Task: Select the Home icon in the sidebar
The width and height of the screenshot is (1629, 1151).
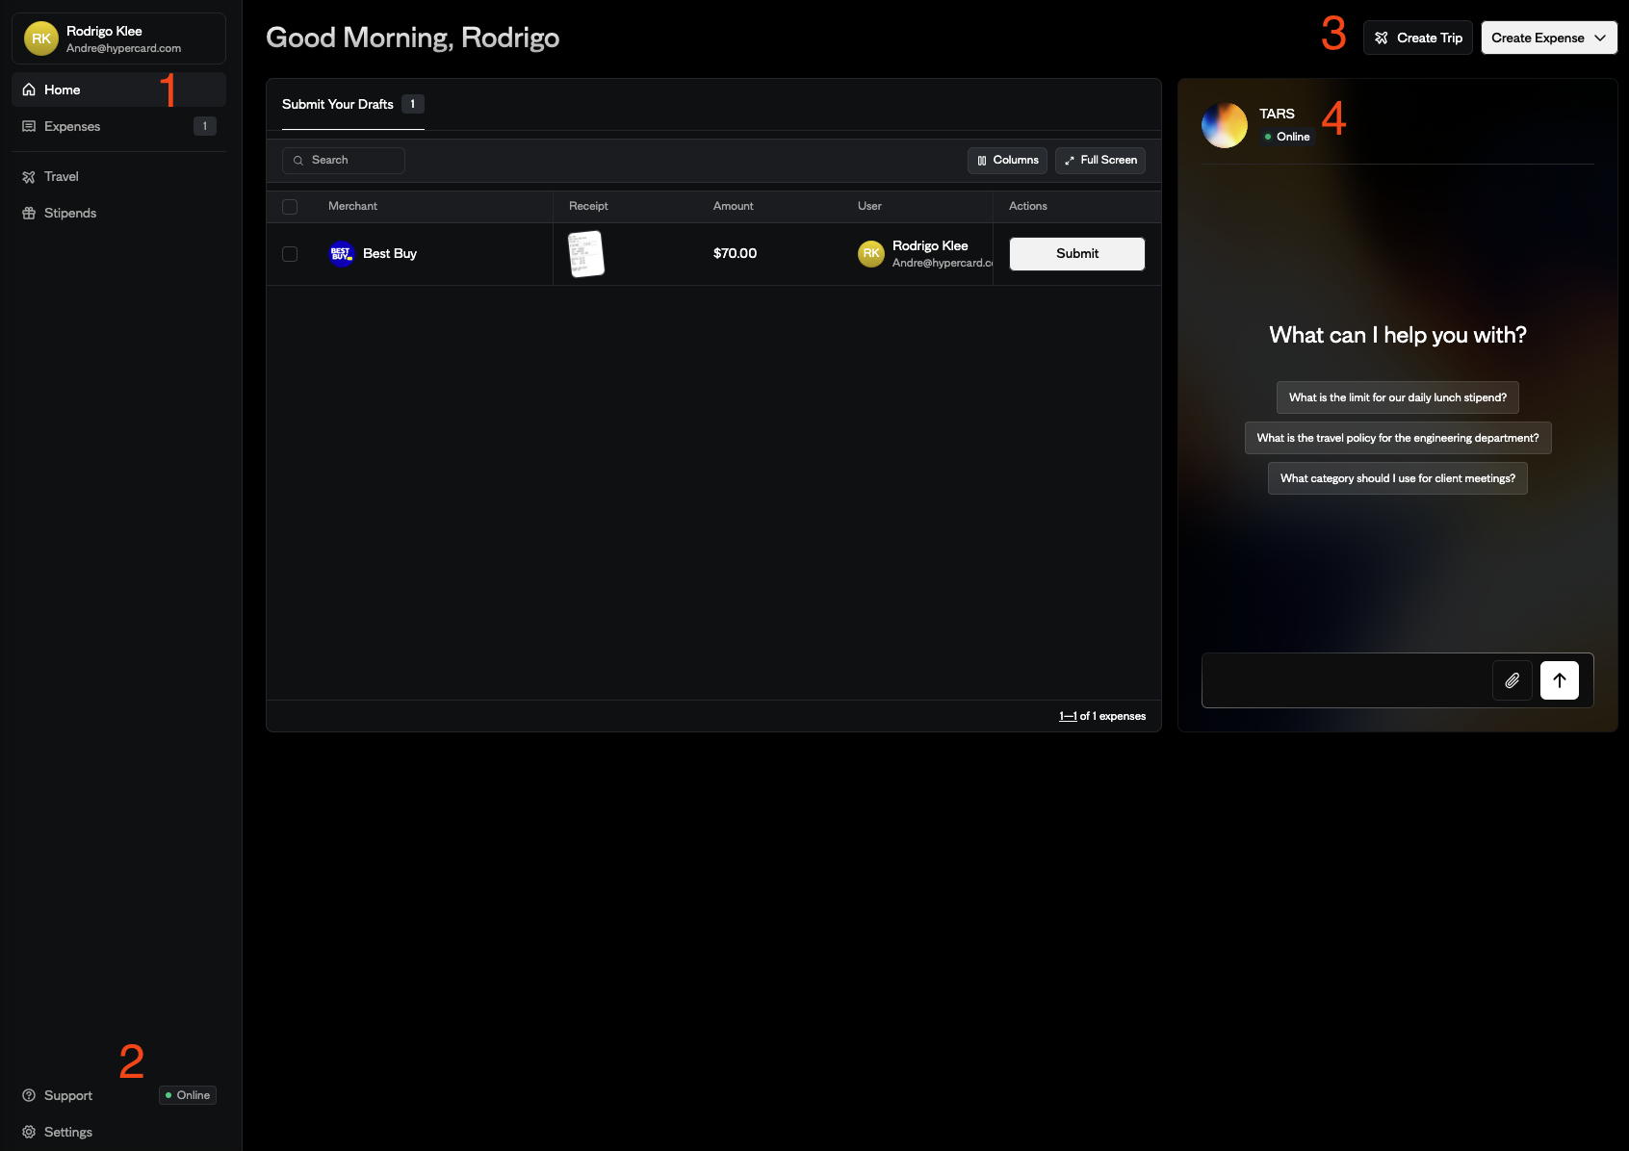Action: point(30,89)
